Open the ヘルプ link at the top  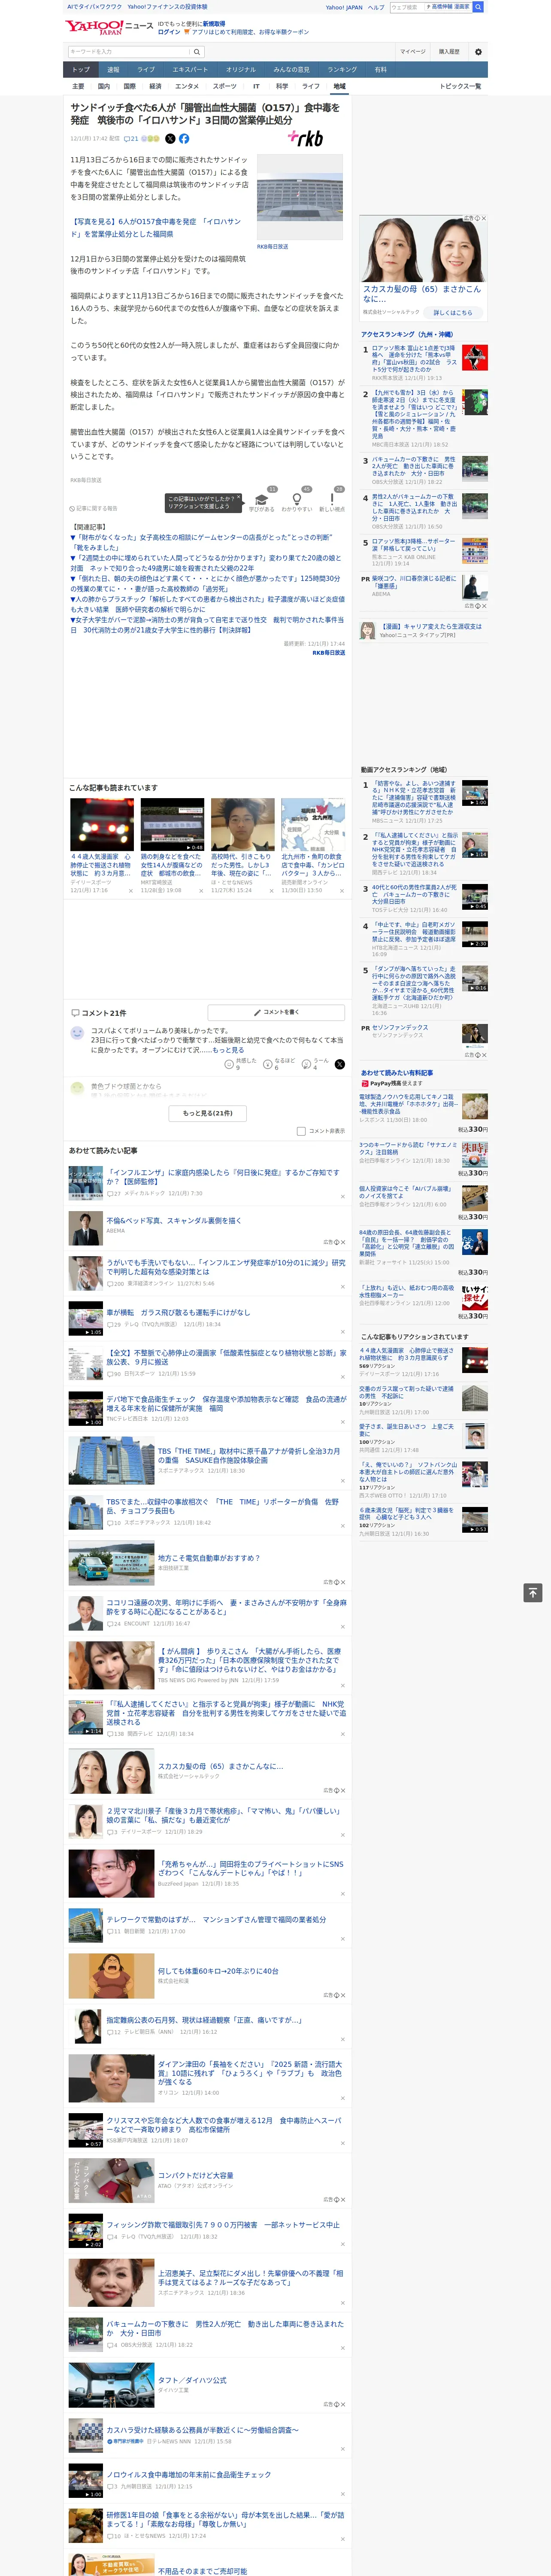[375, 7]
